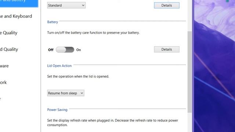Click the display refresh rate description text
Viewport: 235px width, 132px height.
pyautogui.click(x=113, y=122)
